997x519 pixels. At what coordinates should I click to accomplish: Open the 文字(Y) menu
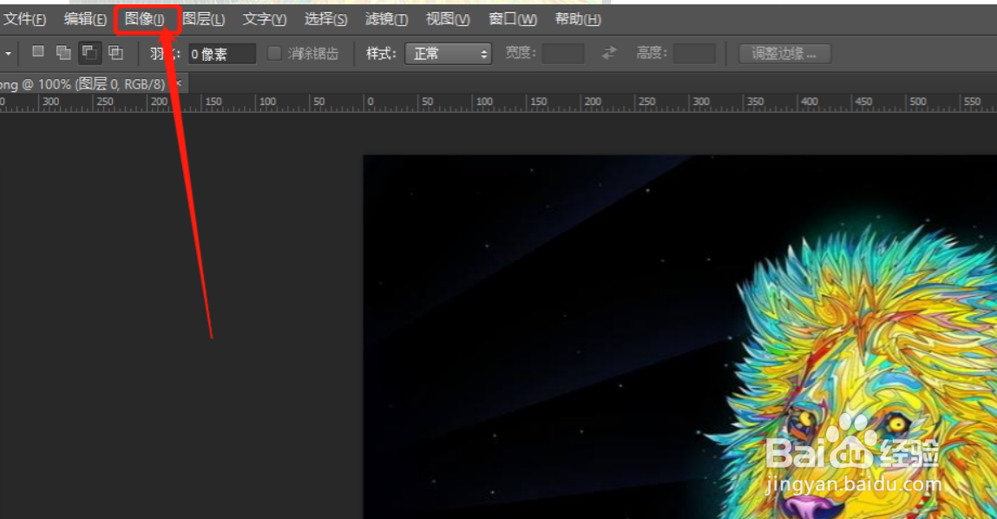[265, 19]
